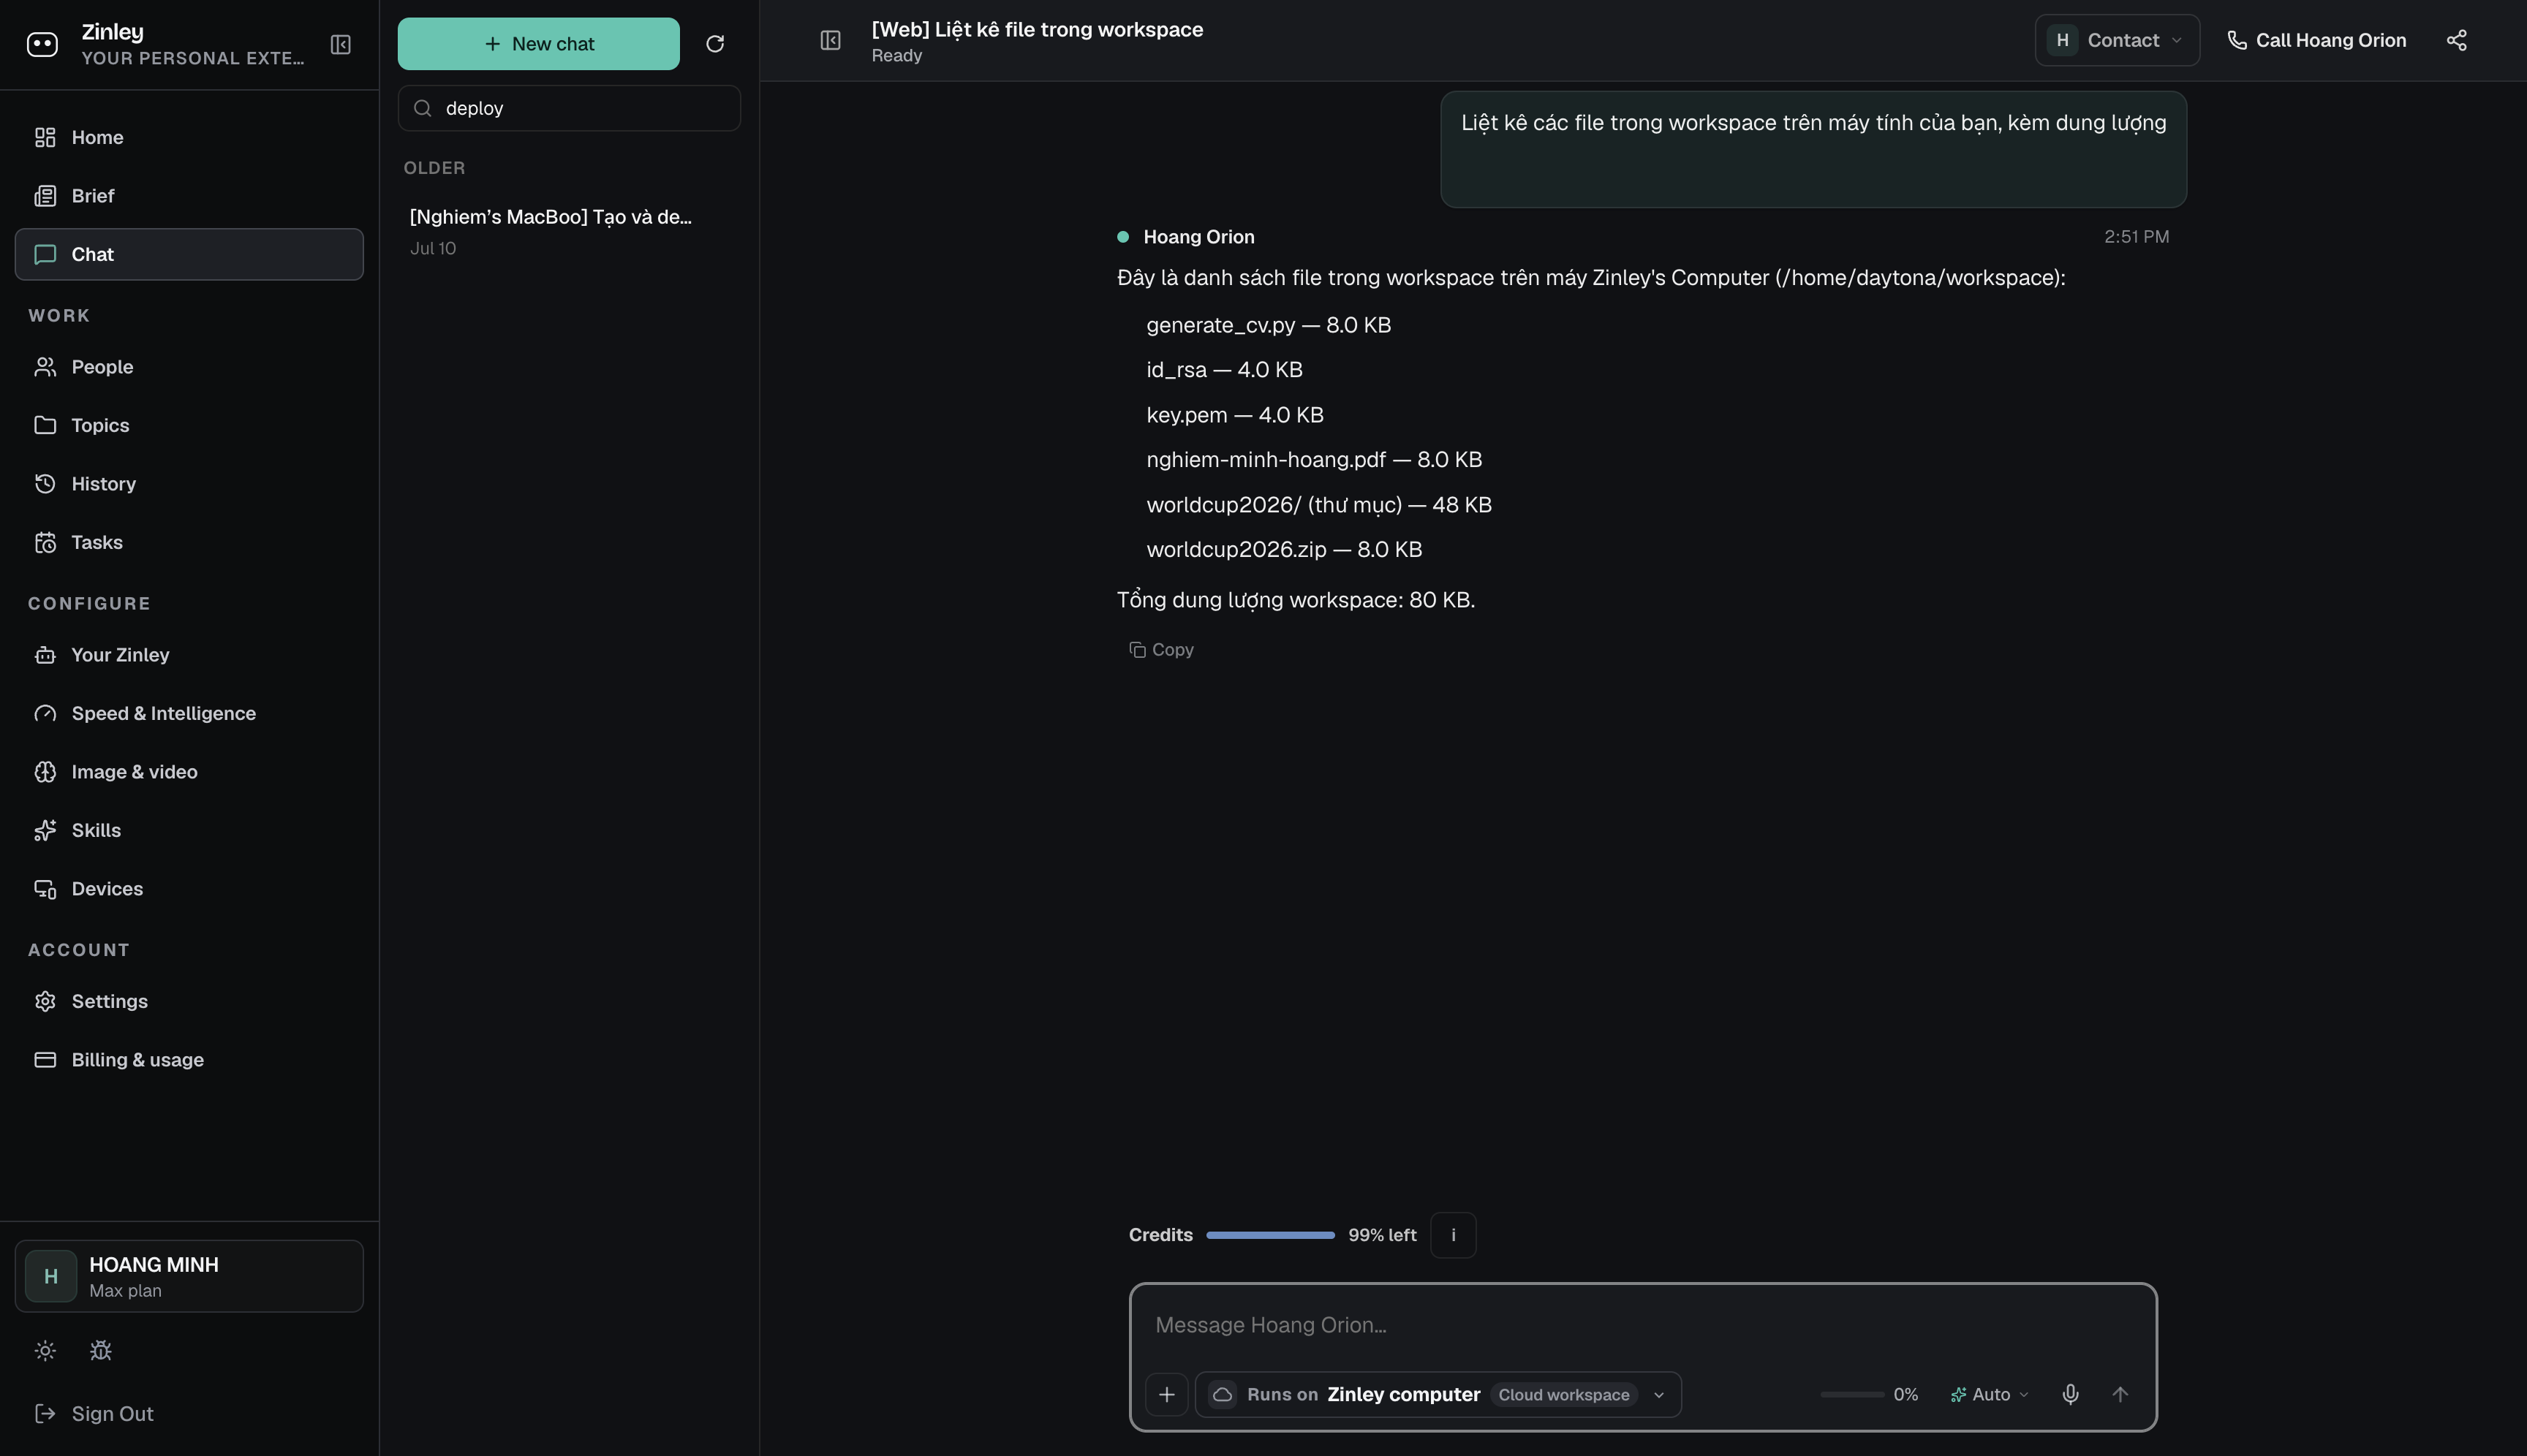Viewport: 2527px width, 1456px height.
Task: Open the credits info button
Action: [x=1453, y=1235]
